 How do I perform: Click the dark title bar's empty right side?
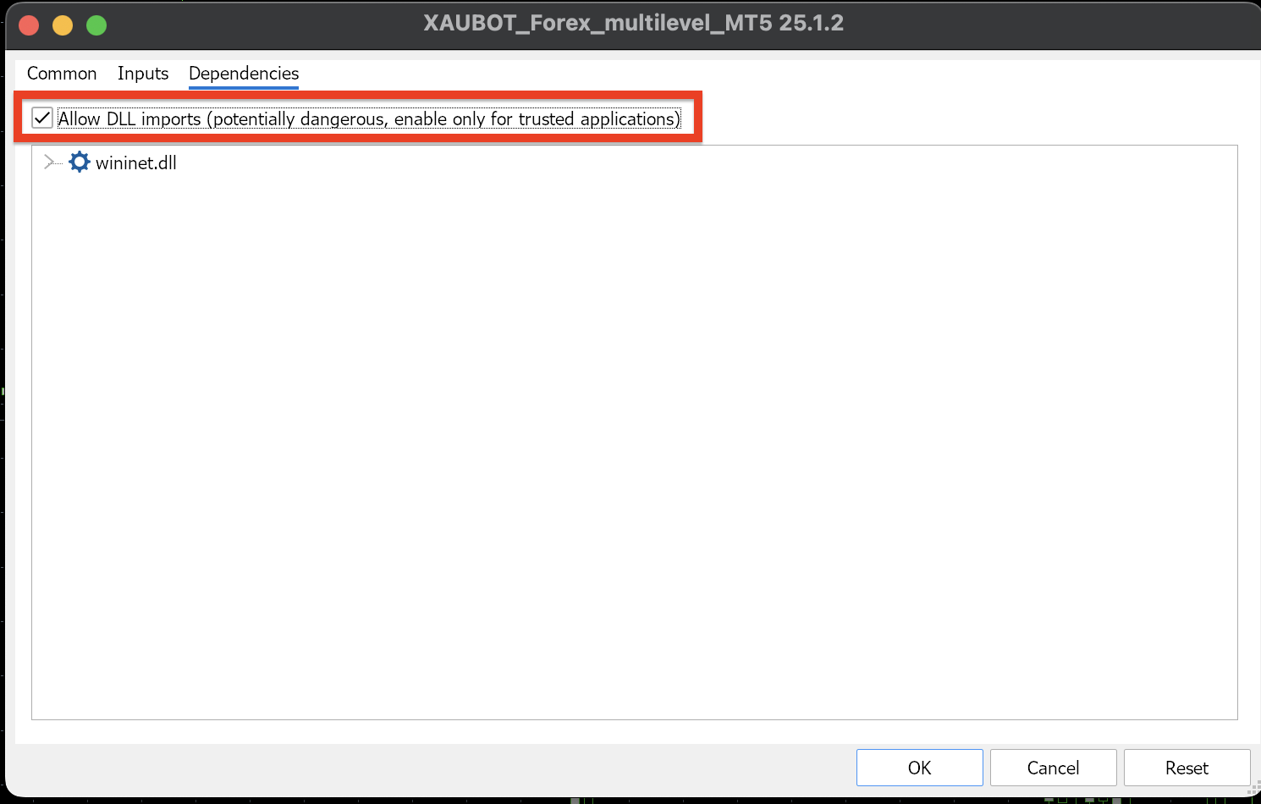1058,24
